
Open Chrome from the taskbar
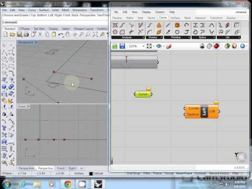(x=68, y=184)
